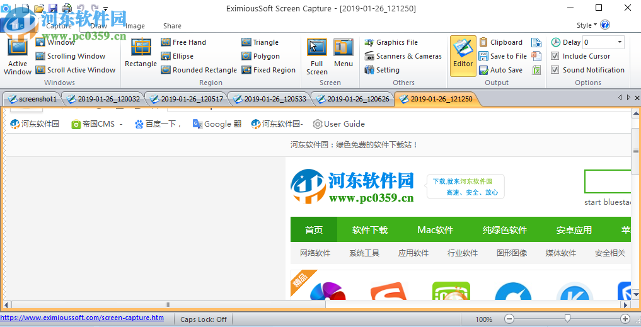Open the 2019-01-26_120032 document tab
Image resolution: width=641 pixels, height=327 pixels.
tap(104, 99)
